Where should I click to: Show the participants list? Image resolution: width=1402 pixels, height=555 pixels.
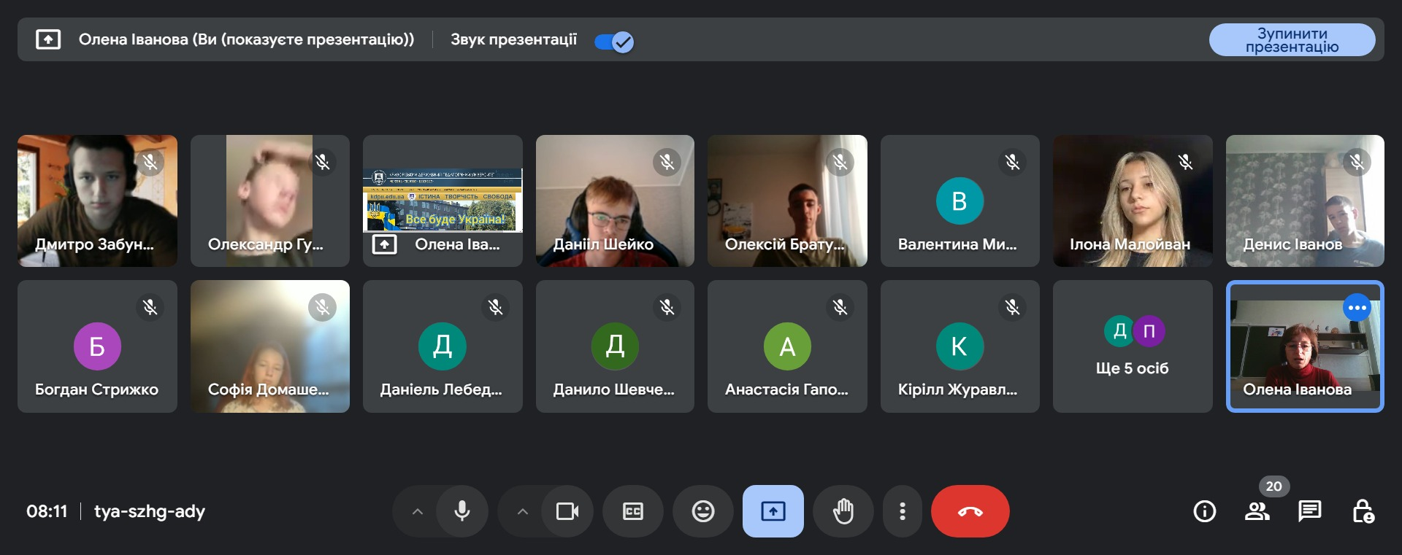point(1257,511)
